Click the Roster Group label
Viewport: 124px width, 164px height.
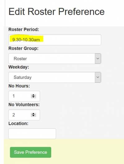pyautogui.click(x=24, y=48)
